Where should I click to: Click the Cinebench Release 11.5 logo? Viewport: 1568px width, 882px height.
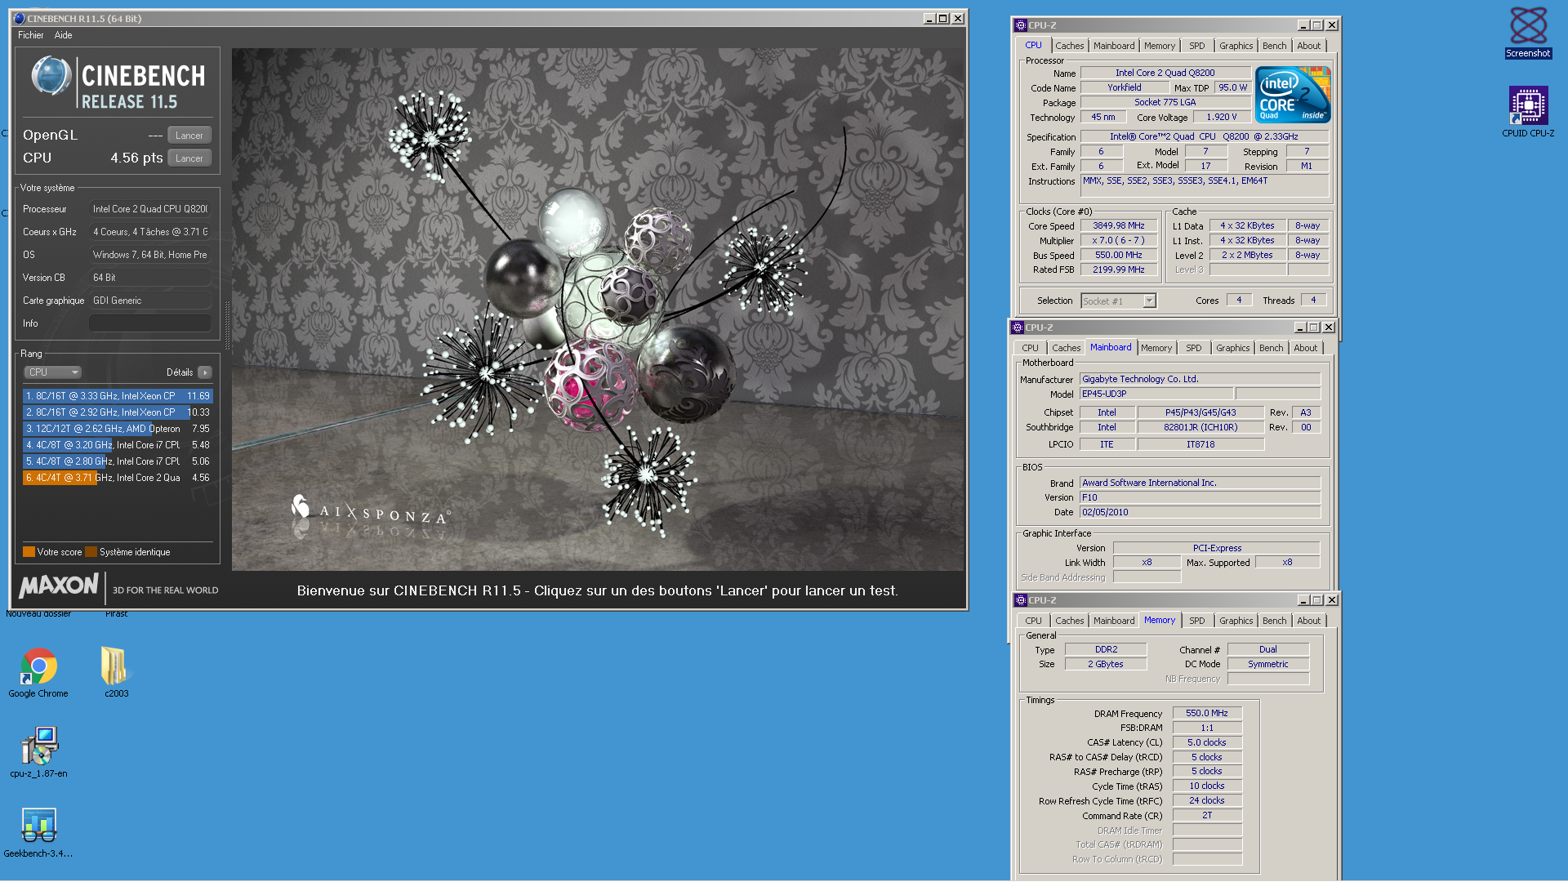118,83
